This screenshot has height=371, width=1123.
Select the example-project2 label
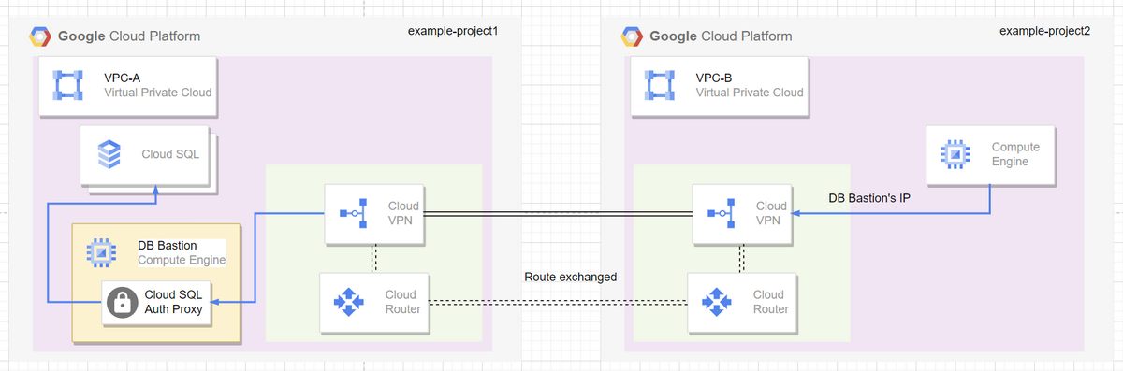(1044, 31)
